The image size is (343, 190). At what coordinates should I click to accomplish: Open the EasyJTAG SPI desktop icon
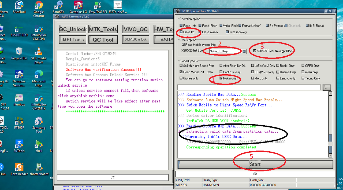tap(98, 7)
